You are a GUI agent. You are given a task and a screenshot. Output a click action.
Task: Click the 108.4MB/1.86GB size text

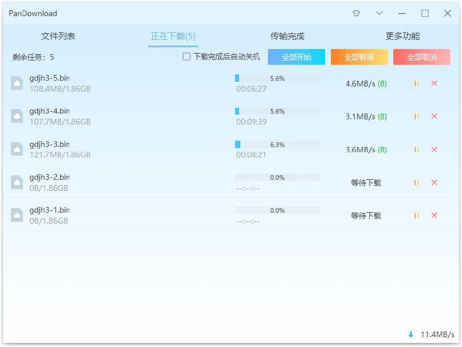pyautogui.click(x=60, y=89)
